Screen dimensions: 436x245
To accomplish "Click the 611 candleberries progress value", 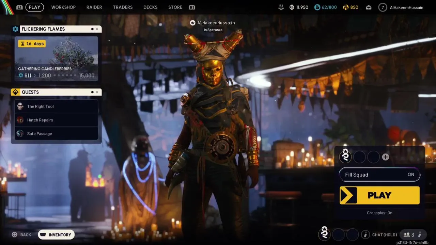I will 28,76.
